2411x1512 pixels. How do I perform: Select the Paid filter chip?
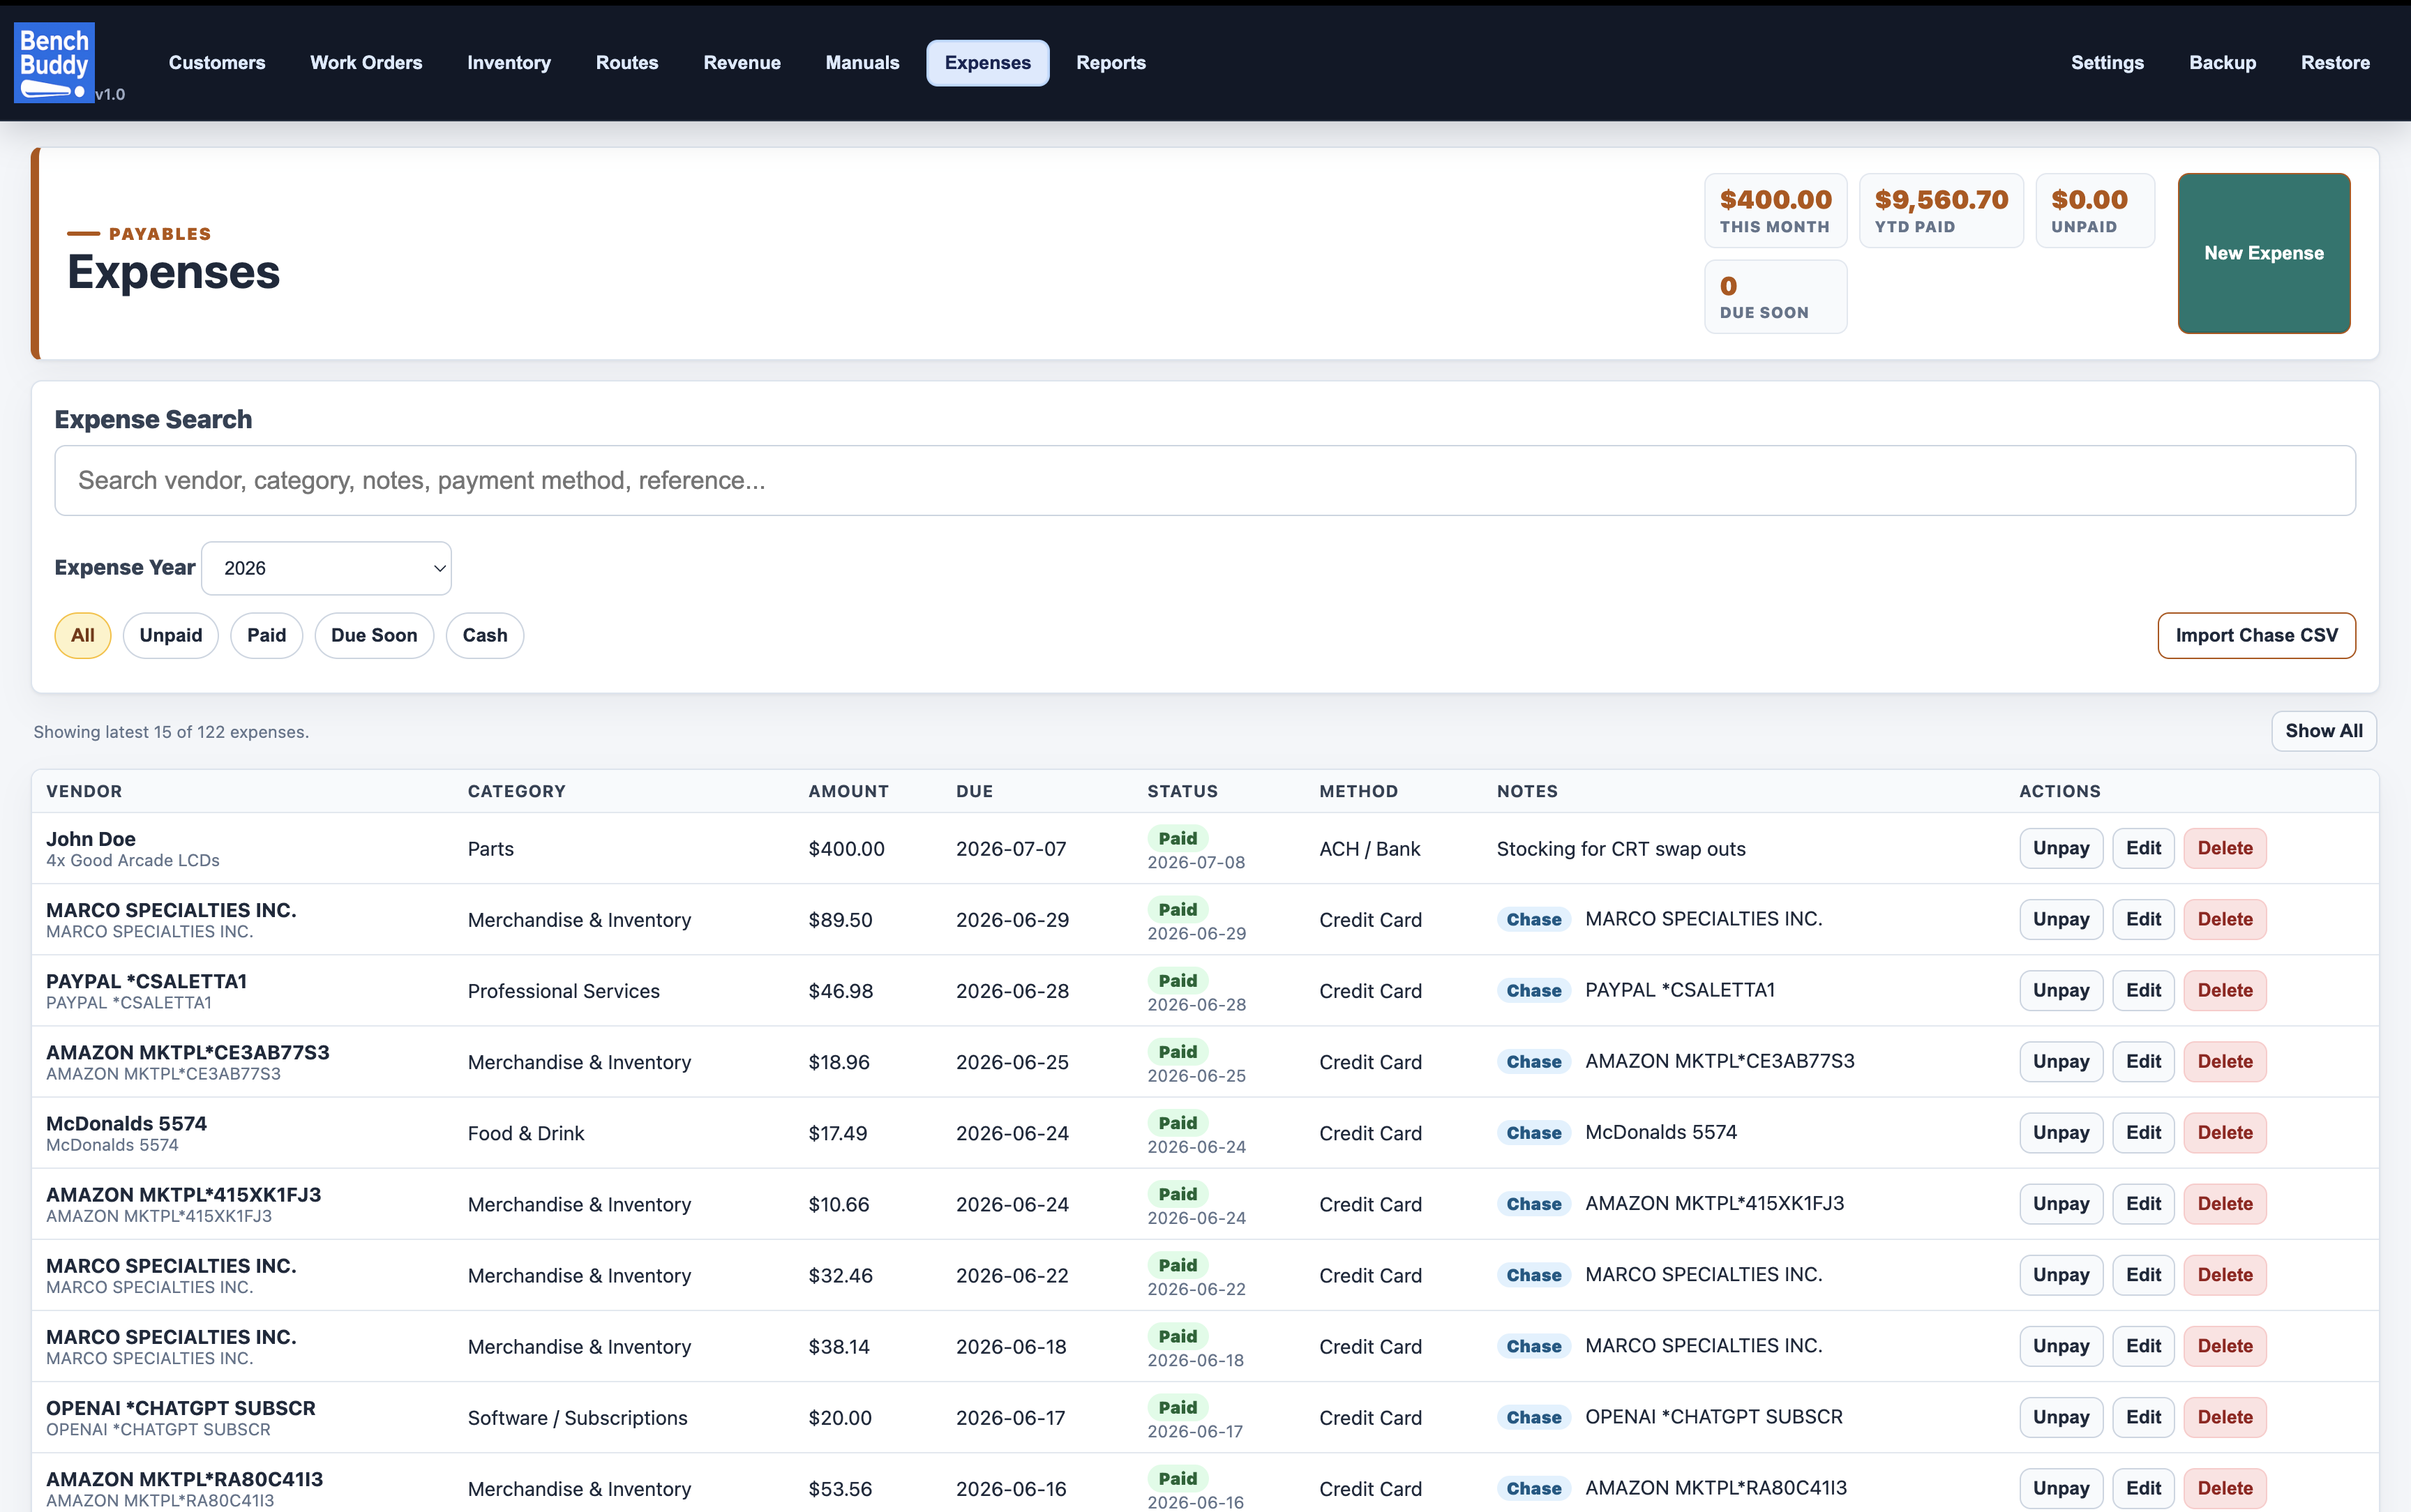(x=267, y=636)
